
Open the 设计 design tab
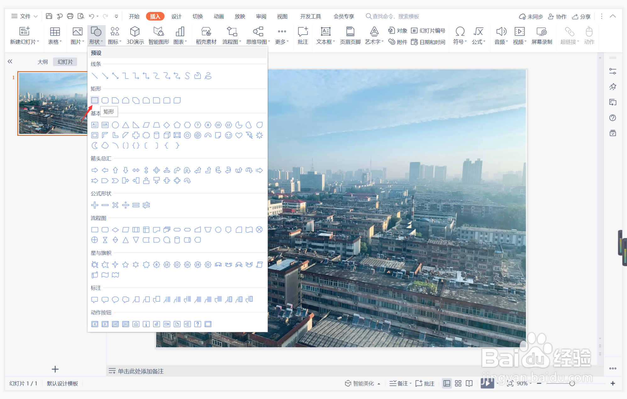tap(176, 16)
